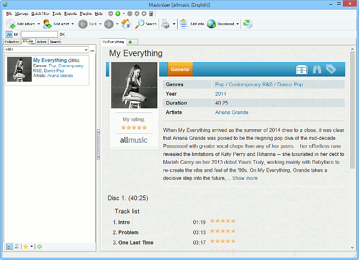Click the 2014 year link
This screenshot has width=359, height=260.
tap(220, 94)
